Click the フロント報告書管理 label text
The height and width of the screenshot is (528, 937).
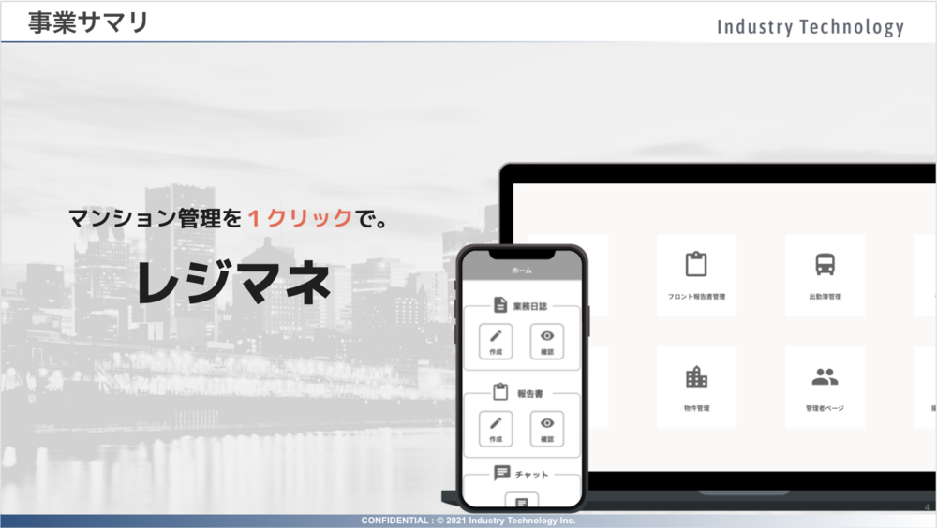pos(696,296)
